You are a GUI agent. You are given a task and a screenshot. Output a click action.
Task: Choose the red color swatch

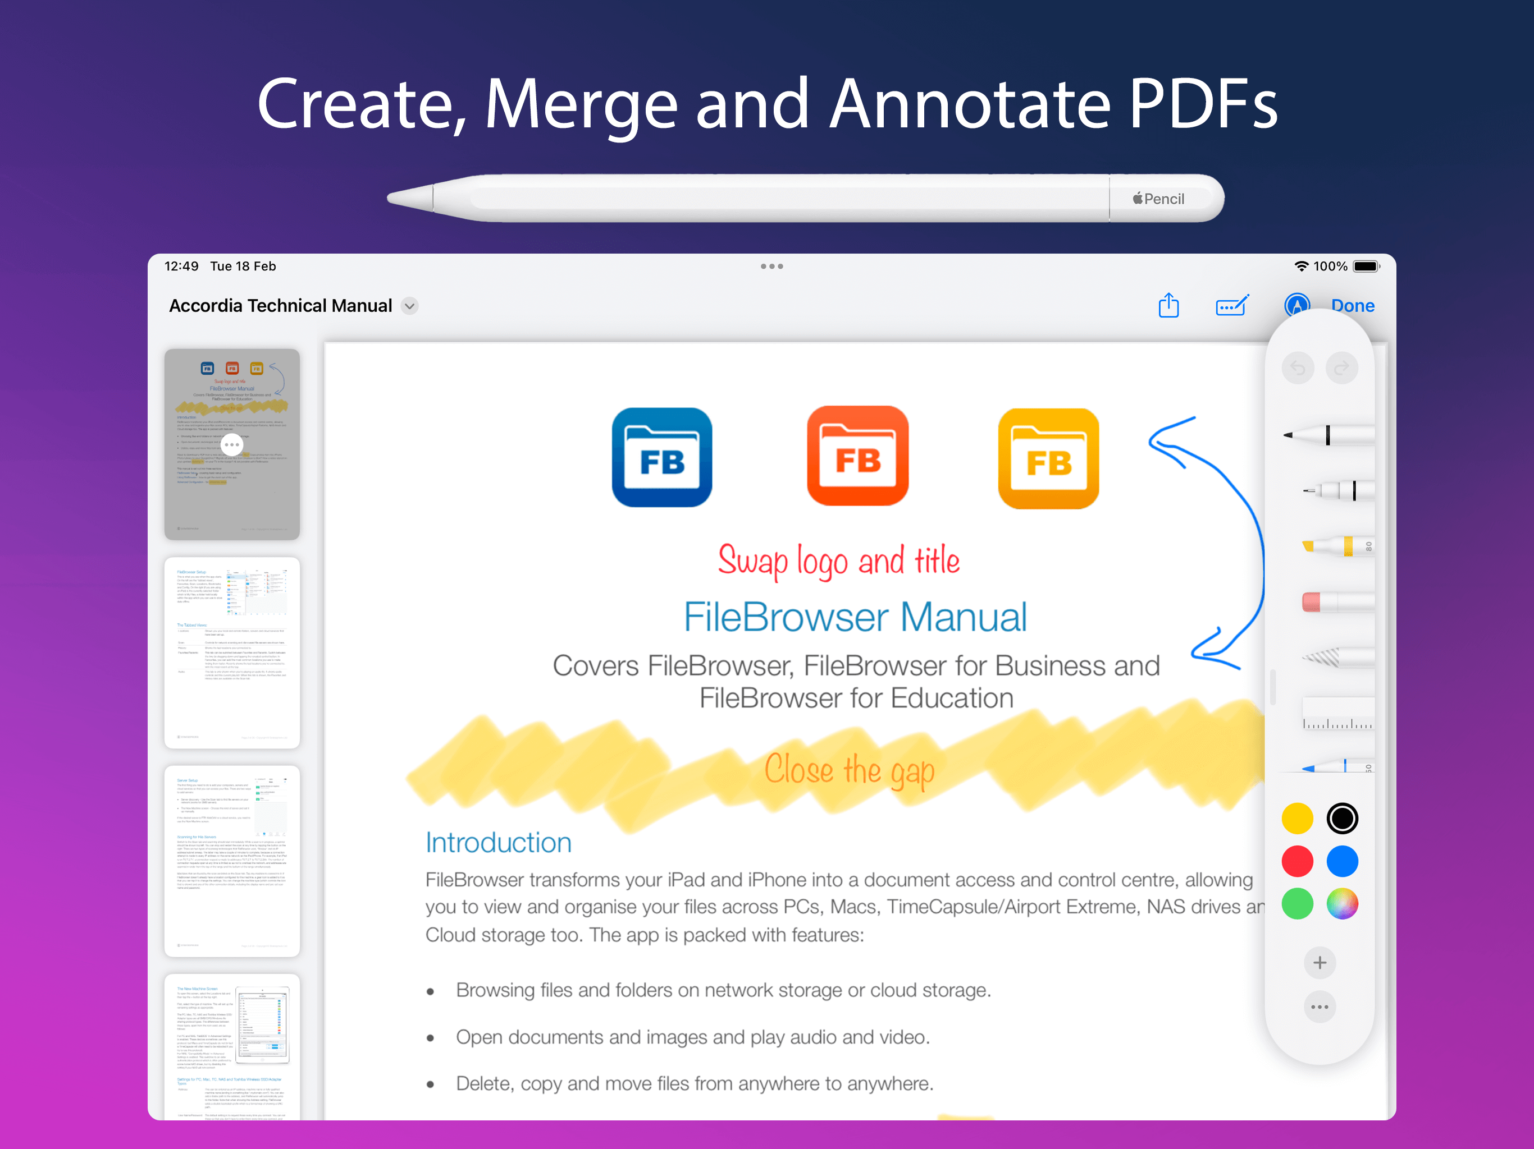[x=1298, y=861]
